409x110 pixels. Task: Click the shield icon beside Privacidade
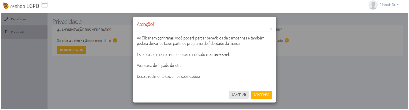pyautogui.click(x=6, y=32)
